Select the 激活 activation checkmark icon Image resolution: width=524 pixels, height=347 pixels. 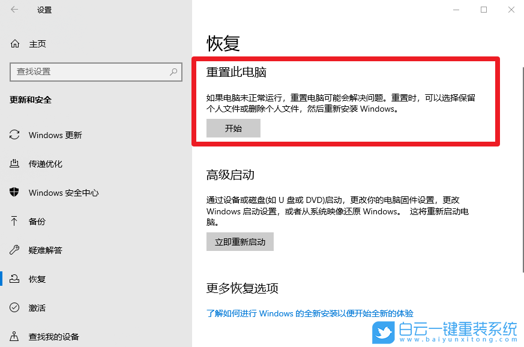coord(13,307)
